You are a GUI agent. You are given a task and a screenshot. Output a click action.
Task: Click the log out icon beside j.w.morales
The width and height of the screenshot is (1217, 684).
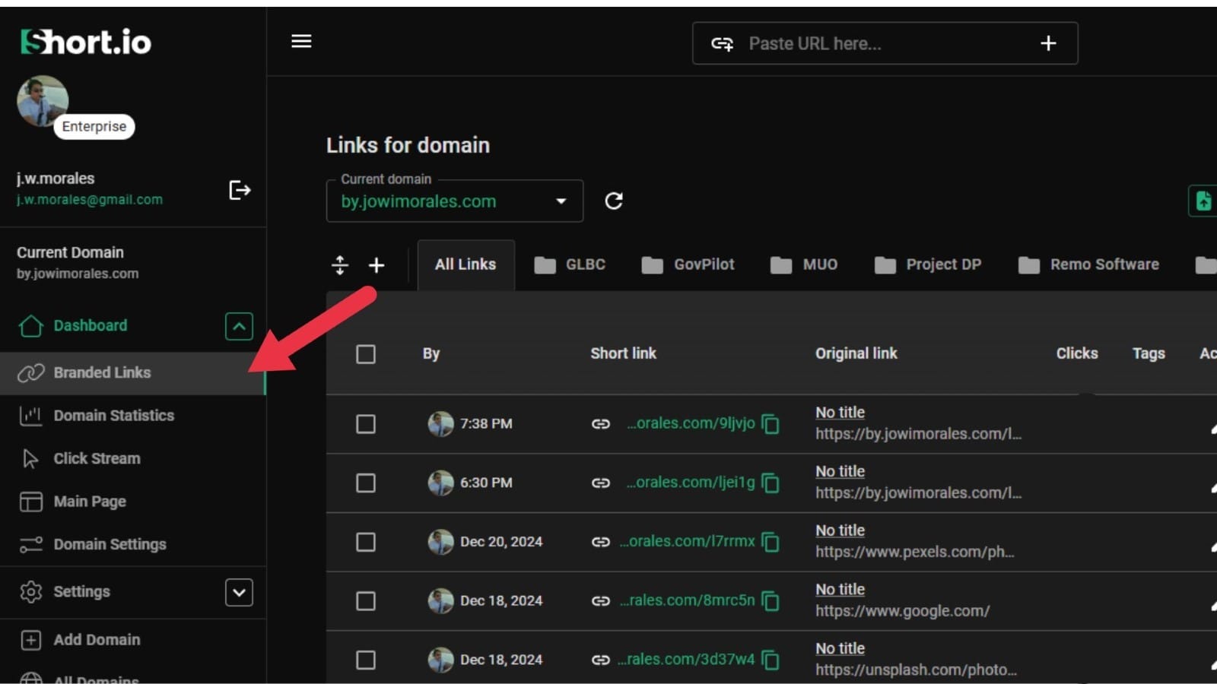(240, 190)
